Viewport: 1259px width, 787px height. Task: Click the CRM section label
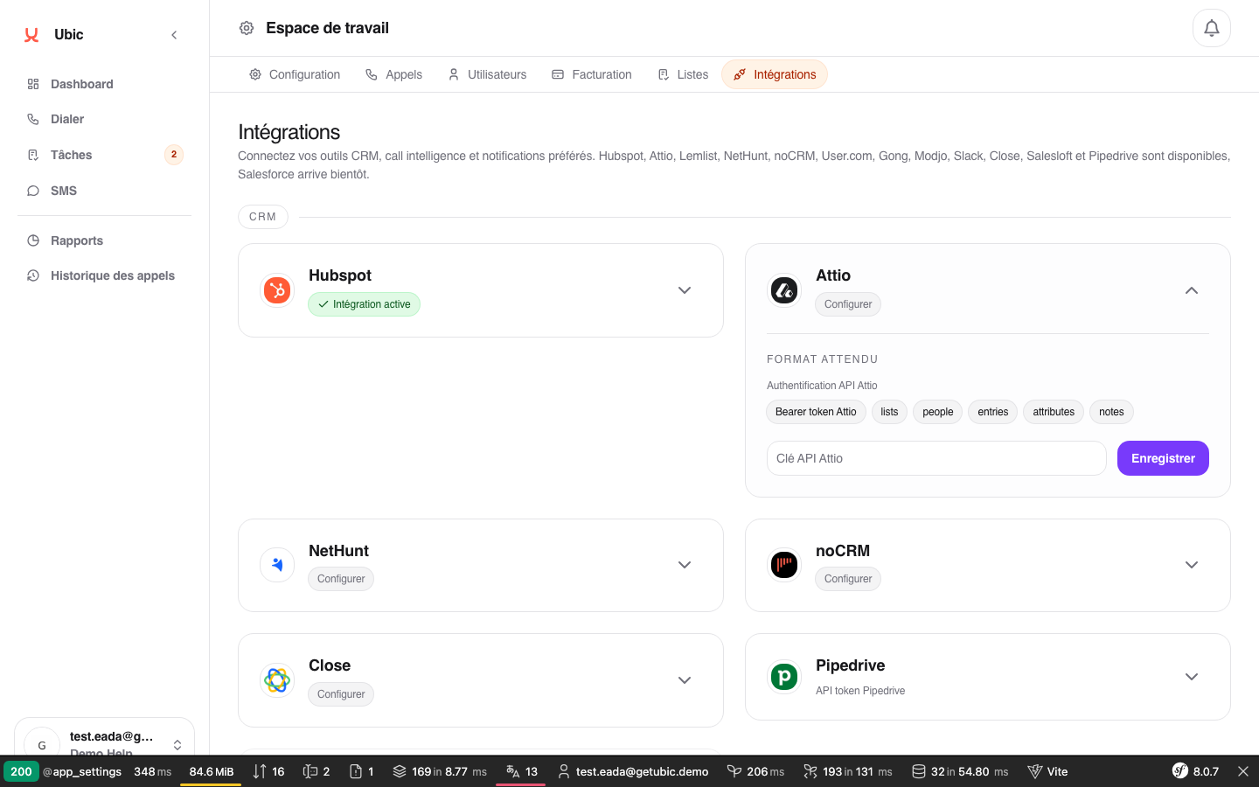click(x=262, y=217)
